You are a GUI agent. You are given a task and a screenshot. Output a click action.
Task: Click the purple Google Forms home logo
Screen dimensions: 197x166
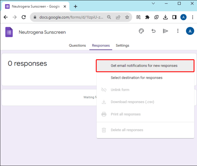[x=9, y=32]
